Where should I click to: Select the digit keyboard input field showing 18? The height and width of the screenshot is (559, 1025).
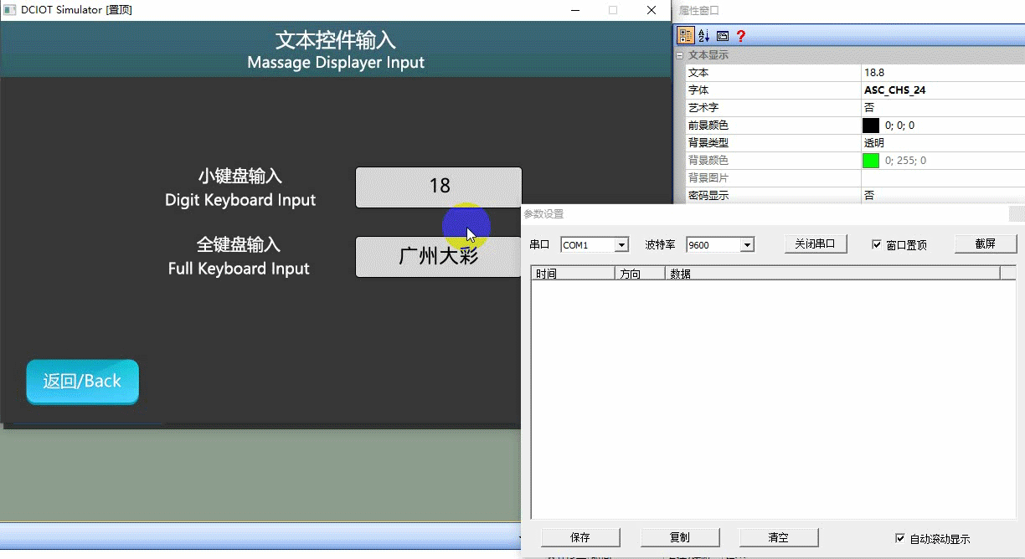tap(439, 187)
